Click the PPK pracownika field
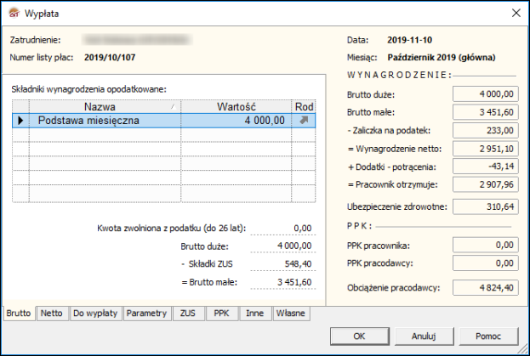 [486, 245]
